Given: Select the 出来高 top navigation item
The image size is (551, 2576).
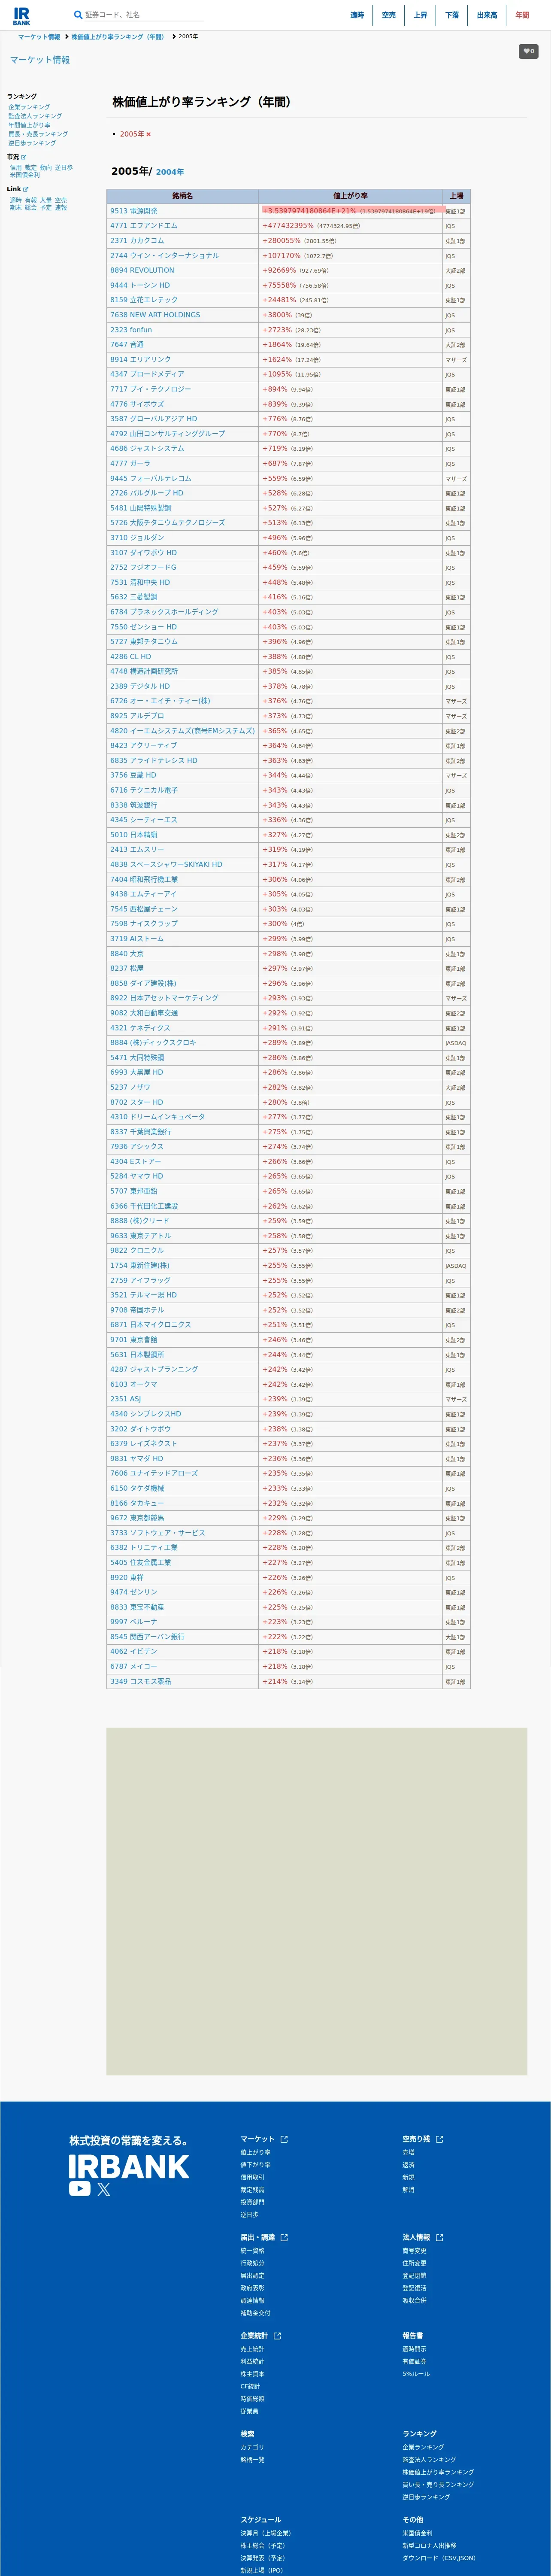Looking at the screenshot, I should coord(487,15).
